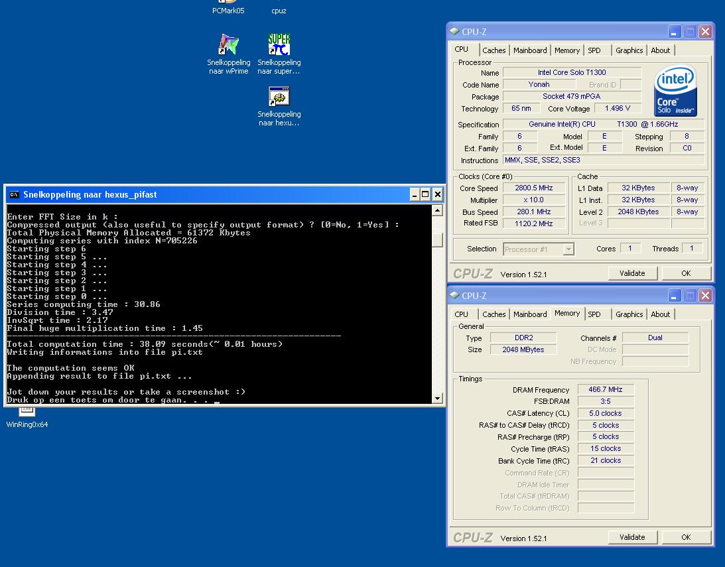
Task: Click the Bus Speed value 280.1 MHz
Action: point(533,212)
